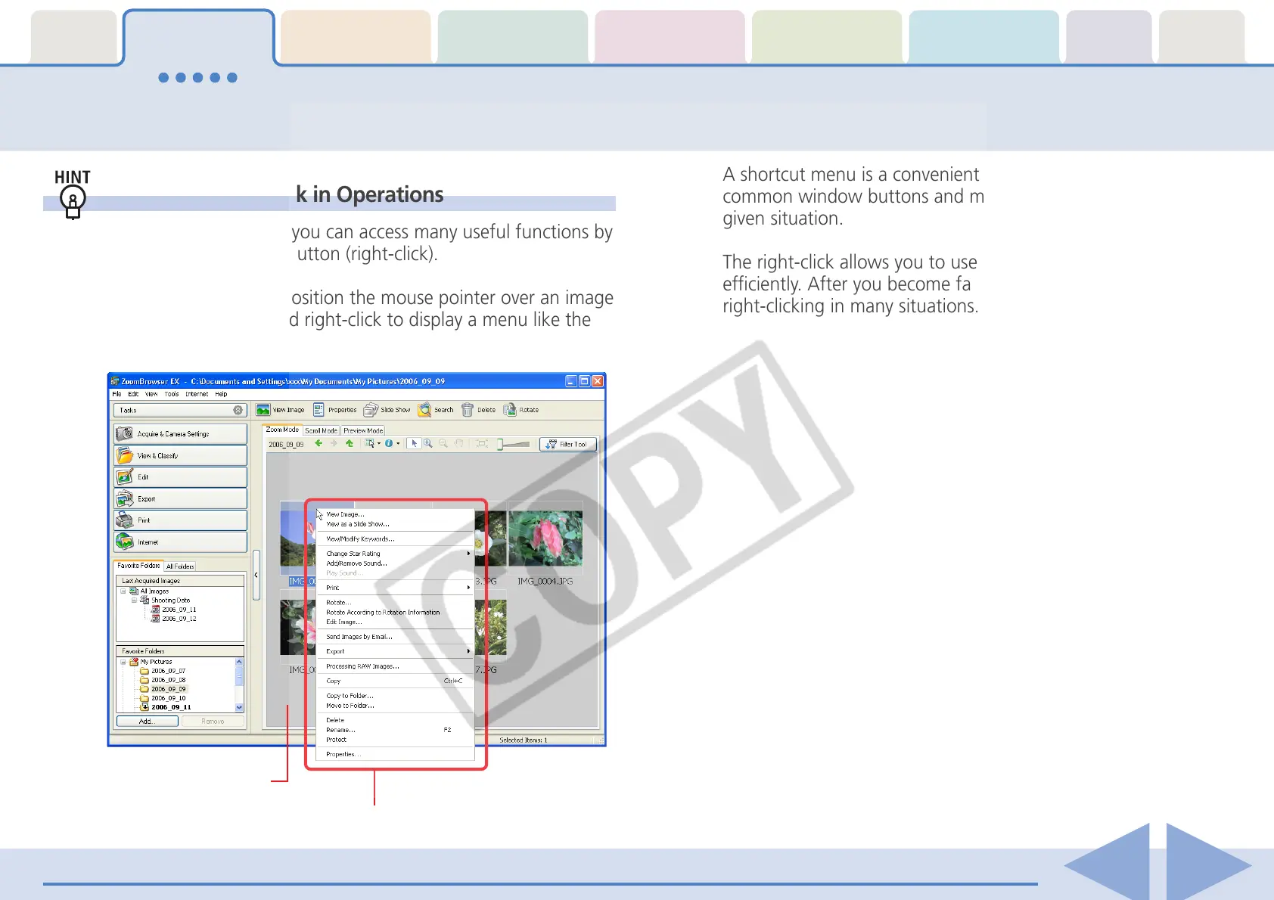Choose Copy to Folder in context menu
Viewport: 1274px width, 900px height.
point(395,696)
